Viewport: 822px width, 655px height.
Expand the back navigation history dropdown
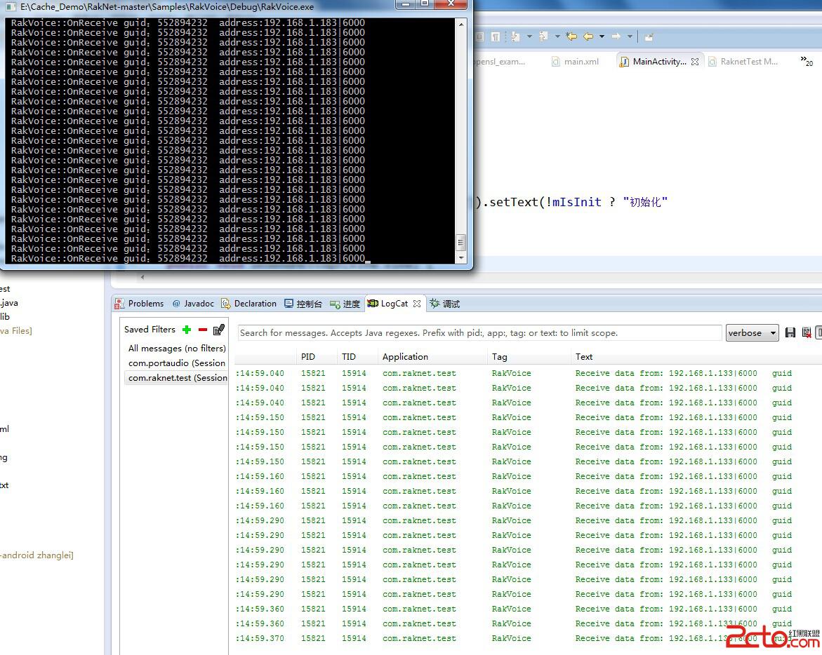pos(602,36)
